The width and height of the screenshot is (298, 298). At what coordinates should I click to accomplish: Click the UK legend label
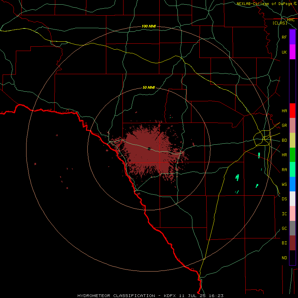pos(284,52)
